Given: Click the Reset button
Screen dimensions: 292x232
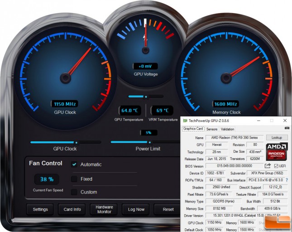Looking at the screenshot, I should point(168,209).
